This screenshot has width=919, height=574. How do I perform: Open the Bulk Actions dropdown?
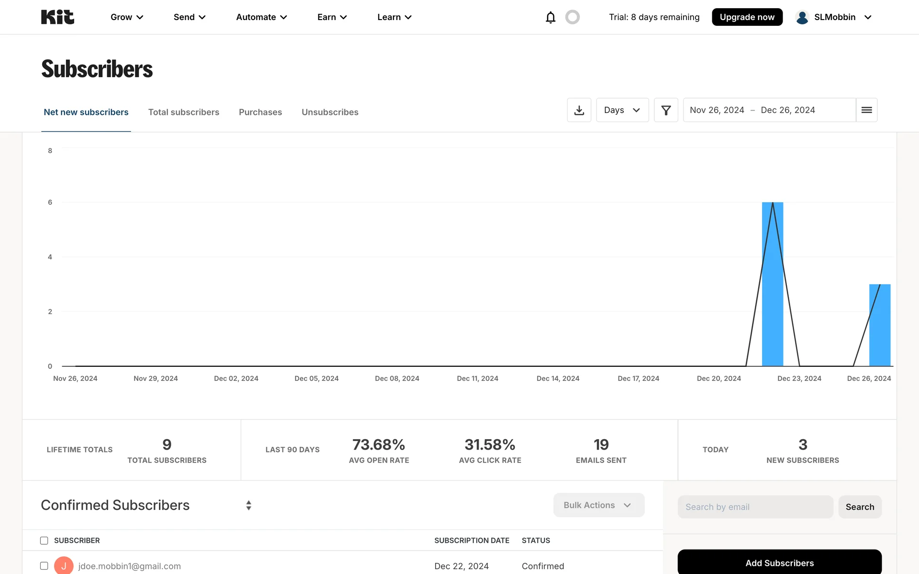(x=598, y=505)
